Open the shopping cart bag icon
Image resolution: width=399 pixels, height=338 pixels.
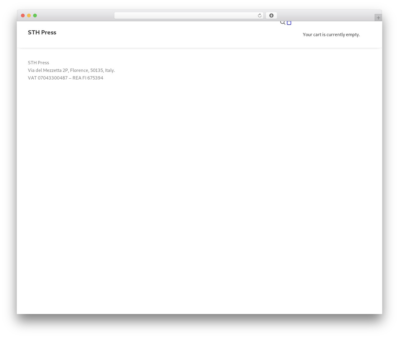289,23
